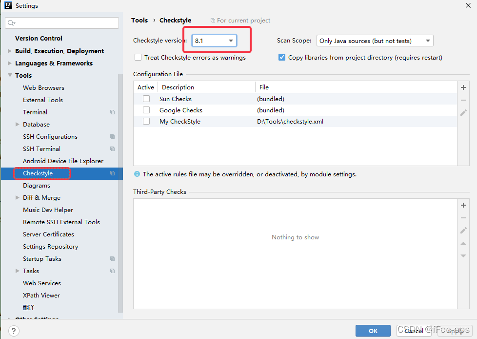Open the Checkstyle version 8.1 dropdown

pos(215,41)
